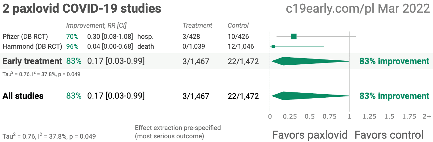Screen dimensions: 433x142
Task: Select the Treatment column header
Action: click(197, 26)
